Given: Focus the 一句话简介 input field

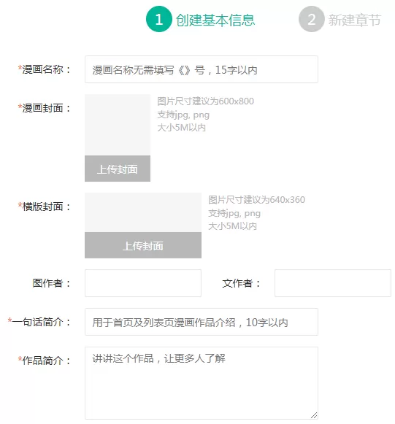Looking at the screenshot, I should (202, 322).
